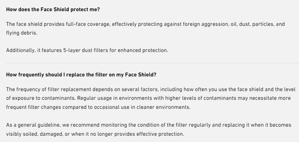The height and width of the screenshot is (142, 299).
Task: Click the paragraph starting 'As a general guideline'
Action: [148, 129]
